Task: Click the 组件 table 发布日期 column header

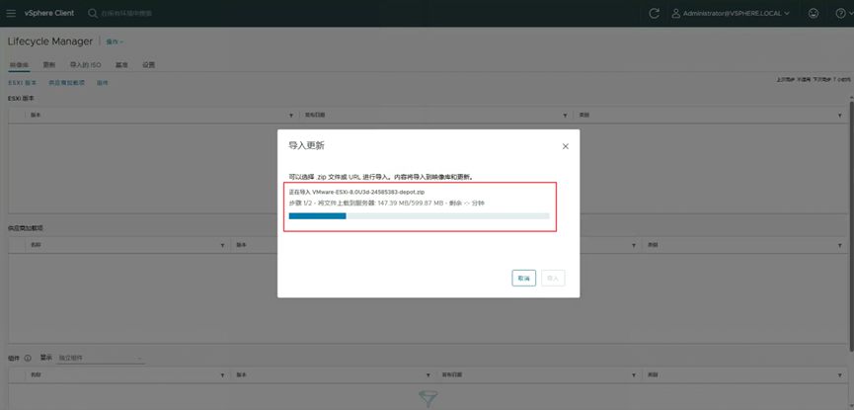Action: (451, 375)
